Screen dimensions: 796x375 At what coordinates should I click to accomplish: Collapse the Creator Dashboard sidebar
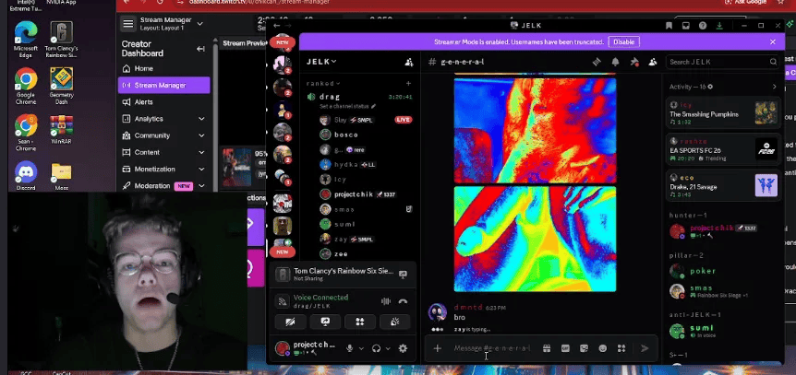[200, 49]
